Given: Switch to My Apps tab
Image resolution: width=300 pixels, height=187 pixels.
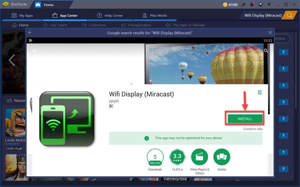Looking at the screenshot, I should point(22,16).
